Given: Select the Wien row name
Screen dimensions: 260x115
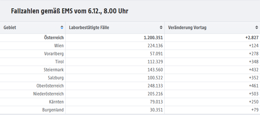Looking at the screenshot, I should point(59,46).
